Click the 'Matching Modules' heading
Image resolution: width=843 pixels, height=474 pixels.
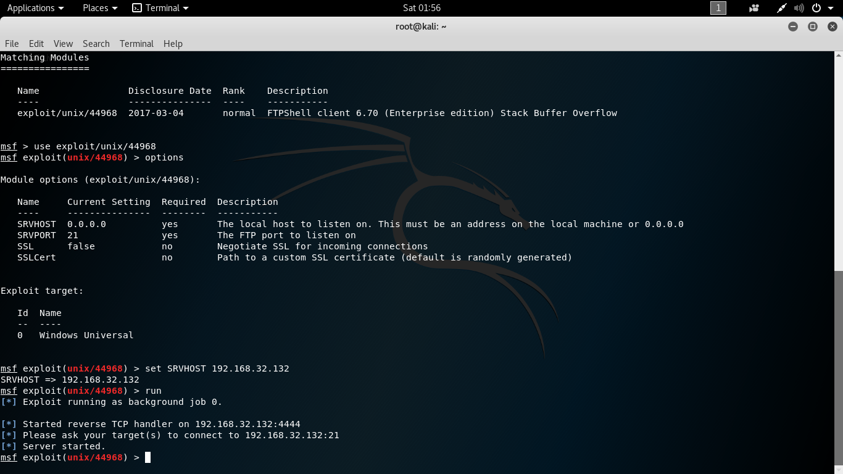click(x=45, y=57)
